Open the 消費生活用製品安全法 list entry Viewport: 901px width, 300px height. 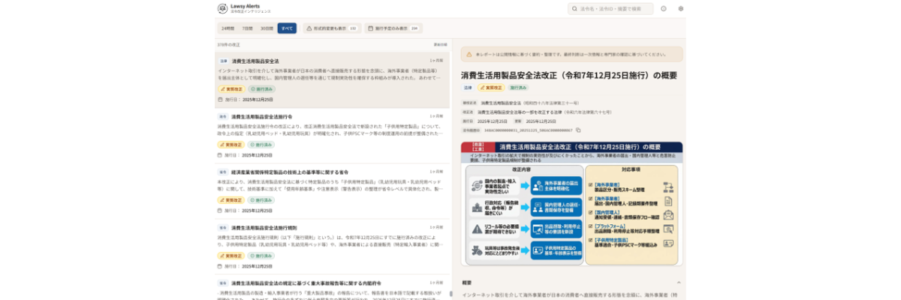[x=333, y=80]
